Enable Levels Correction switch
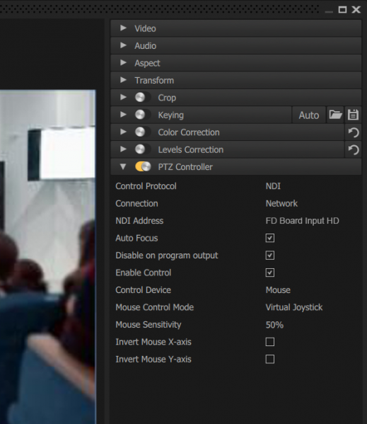 [143, 149]
